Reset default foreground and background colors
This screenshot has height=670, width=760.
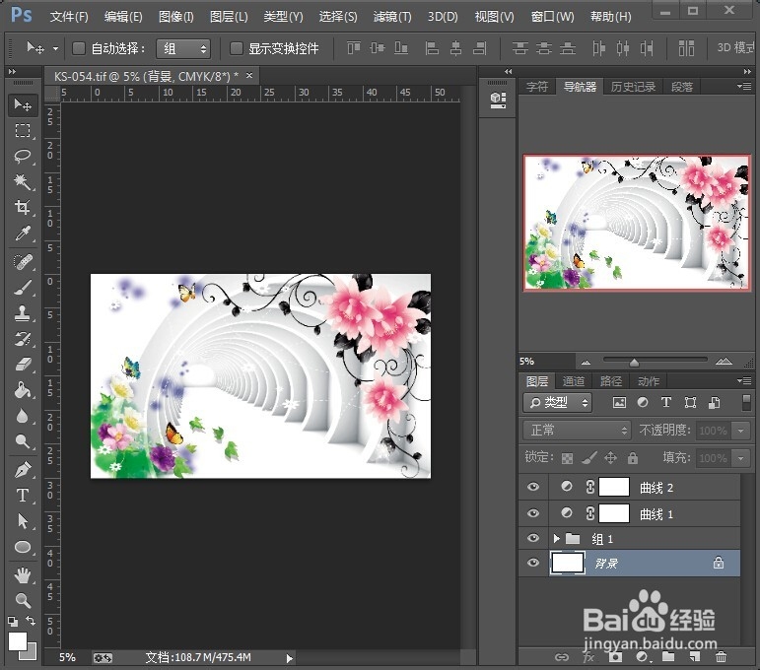[x=13, y=621]
